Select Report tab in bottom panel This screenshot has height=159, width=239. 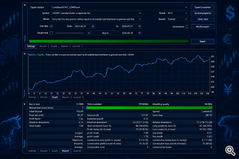[66, 151]
